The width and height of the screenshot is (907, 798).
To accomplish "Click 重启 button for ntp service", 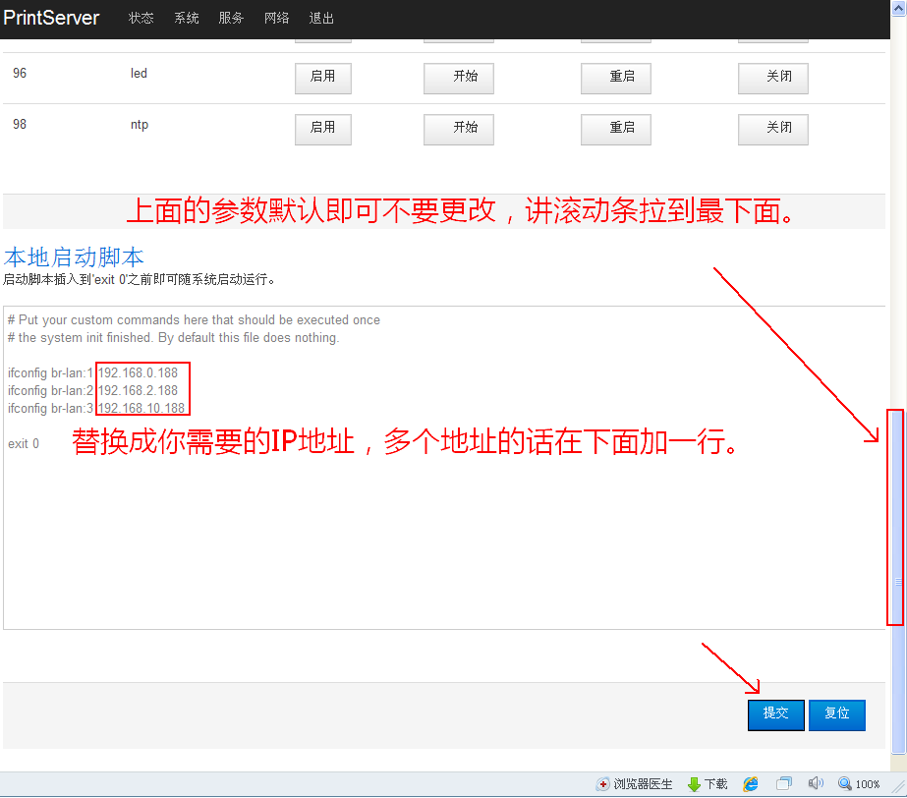I will 615,129.
